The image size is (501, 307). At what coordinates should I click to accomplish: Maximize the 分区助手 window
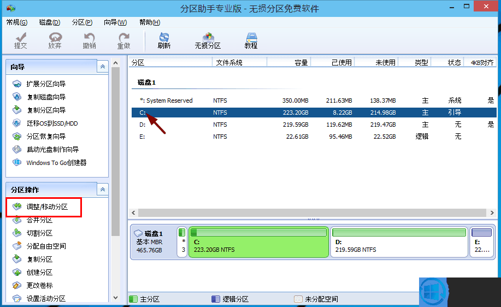pos(467,7)
